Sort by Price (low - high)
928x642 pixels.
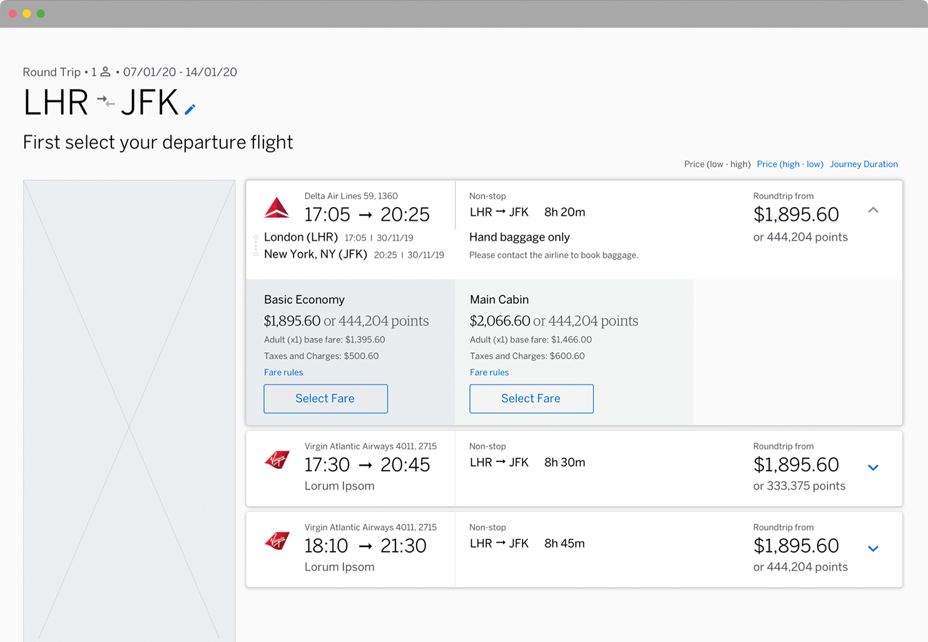[x=717, y=164]
